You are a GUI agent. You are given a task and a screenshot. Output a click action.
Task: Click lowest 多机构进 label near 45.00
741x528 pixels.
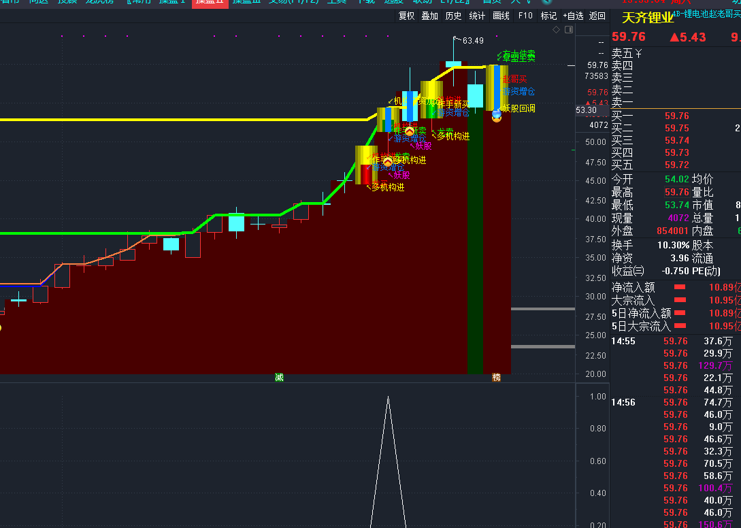[x=388, y=188]
